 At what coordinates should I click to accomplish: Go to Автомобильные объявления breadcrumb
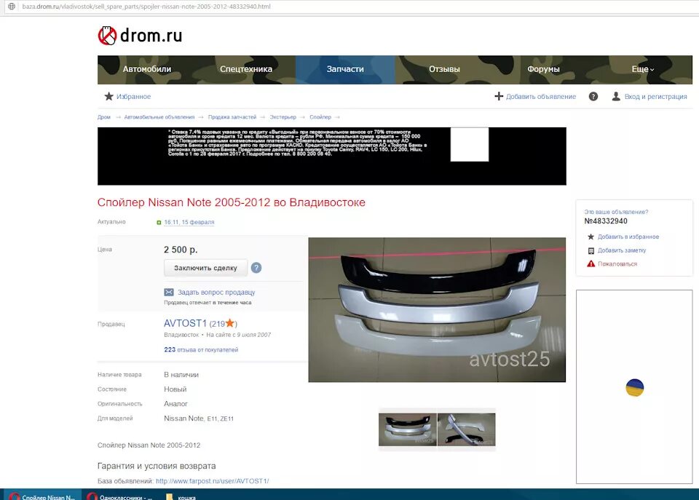click(x=159, y=117)
